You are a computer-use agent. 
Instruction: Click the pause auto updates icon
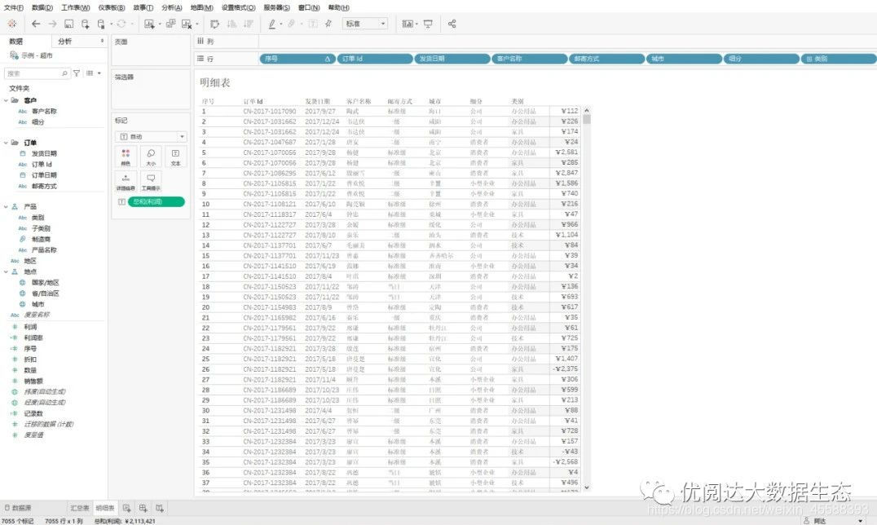coord(101,24)
